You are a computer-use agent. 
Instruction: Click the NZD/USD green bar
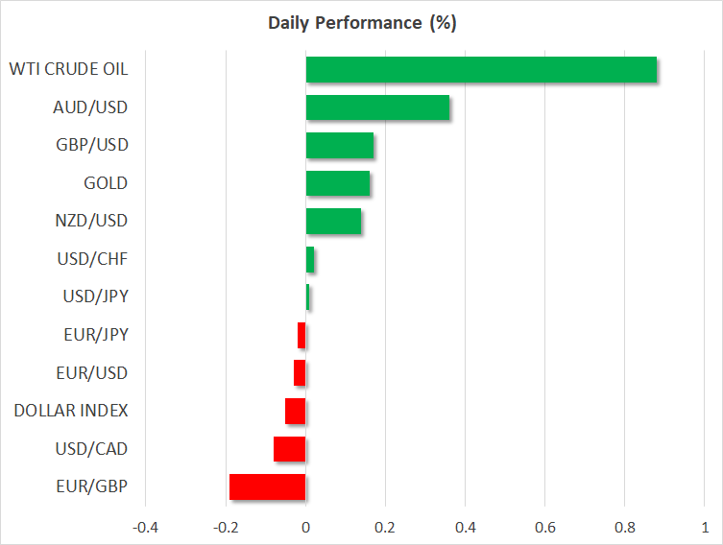tap(333, 222)
